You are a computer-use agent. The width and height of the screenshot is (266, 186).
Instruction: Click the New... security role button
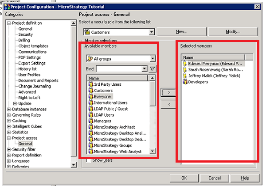coord(181,32)
